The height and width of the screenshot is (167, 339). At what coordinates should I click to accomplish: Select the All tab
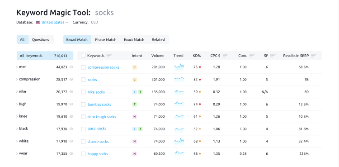tap(23, 40)
